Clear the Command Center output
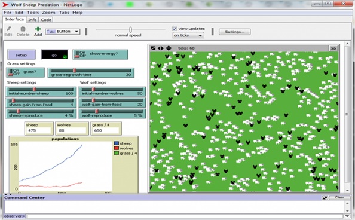 [339, 197]
